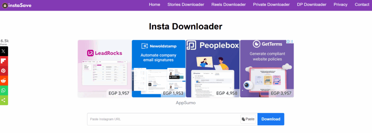The image size is (372, 133).
Task: Share on X (Twitter) icon
Action: point(4,51)
